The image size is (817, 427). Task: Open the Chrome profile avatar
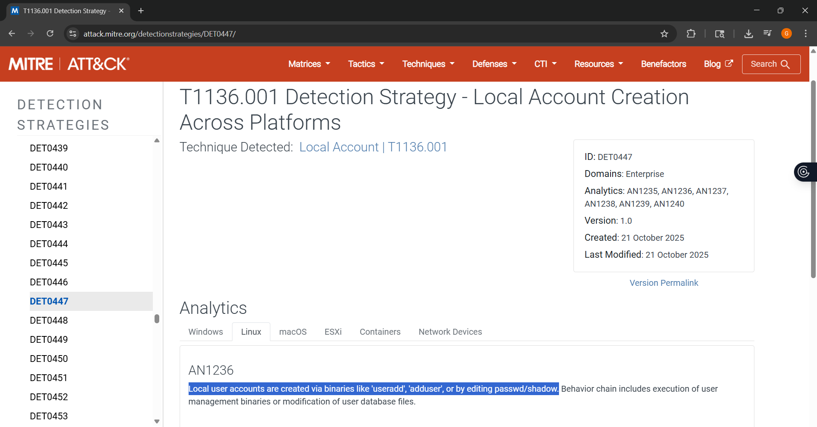coord(786,34)
